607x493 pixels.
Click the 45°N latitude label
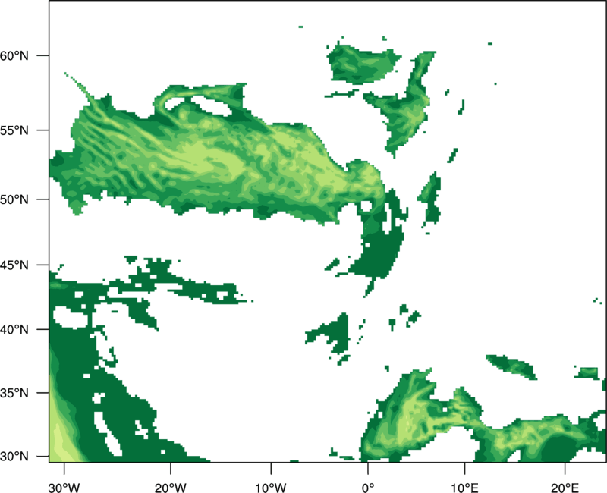pos(14,265)
